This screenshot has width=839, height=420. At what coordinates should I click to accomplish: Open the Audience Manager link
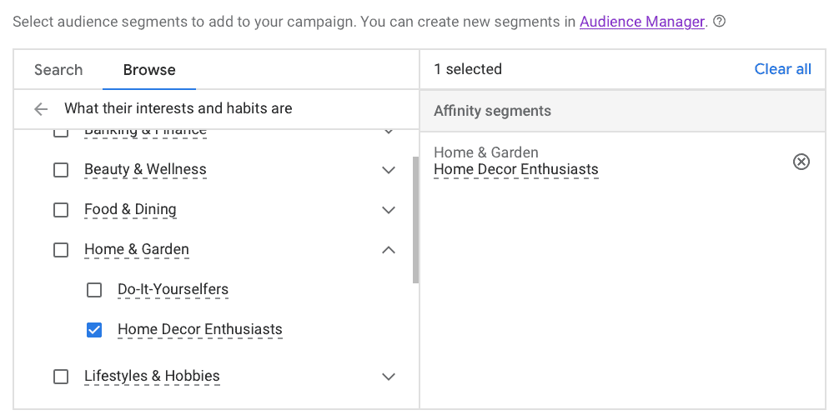click(642, 22)
